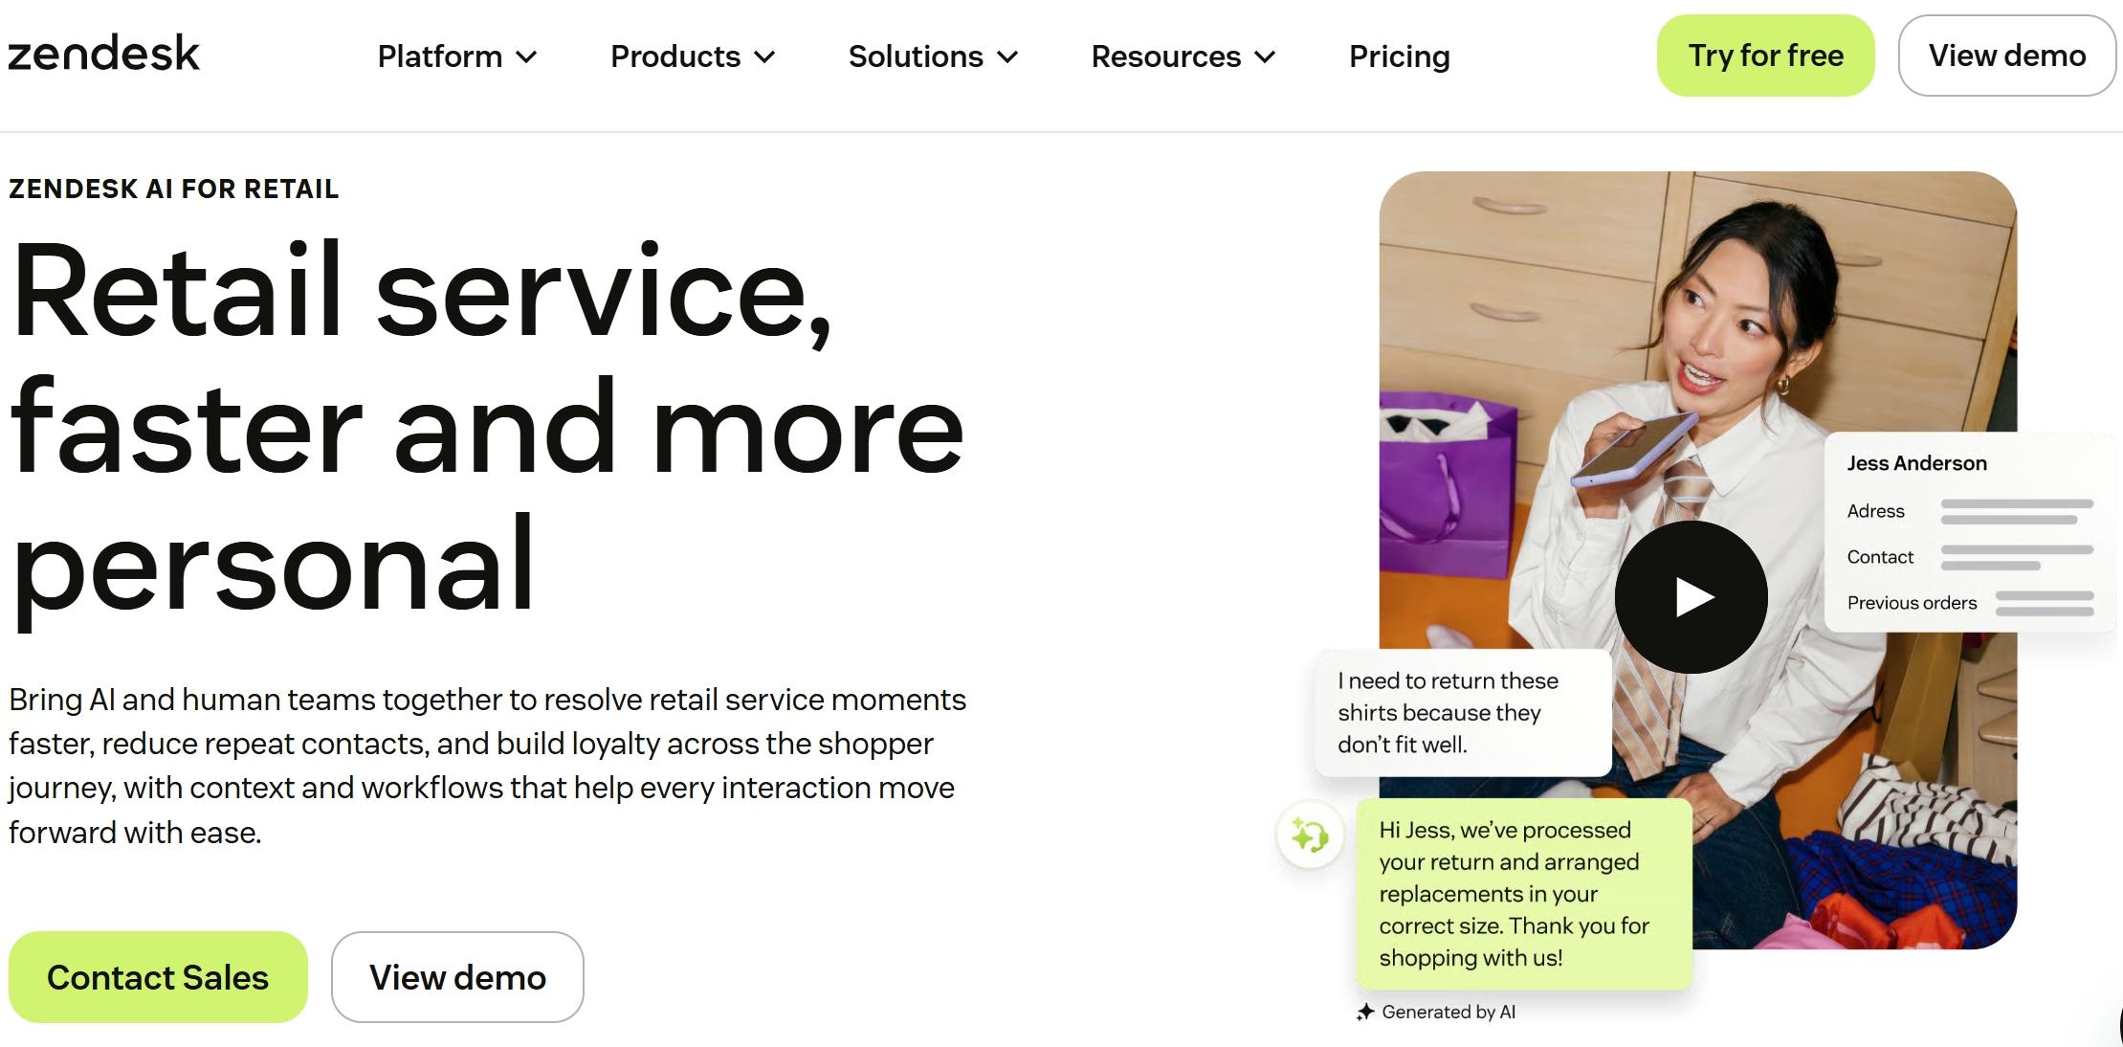Click the customer return request chat bubble
Screen dimensions: 2123x1047
click(1463, 713)
